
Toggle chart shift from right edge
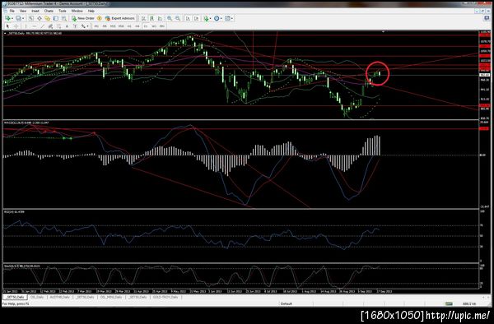pyautogui.click(x=196, y=19)
